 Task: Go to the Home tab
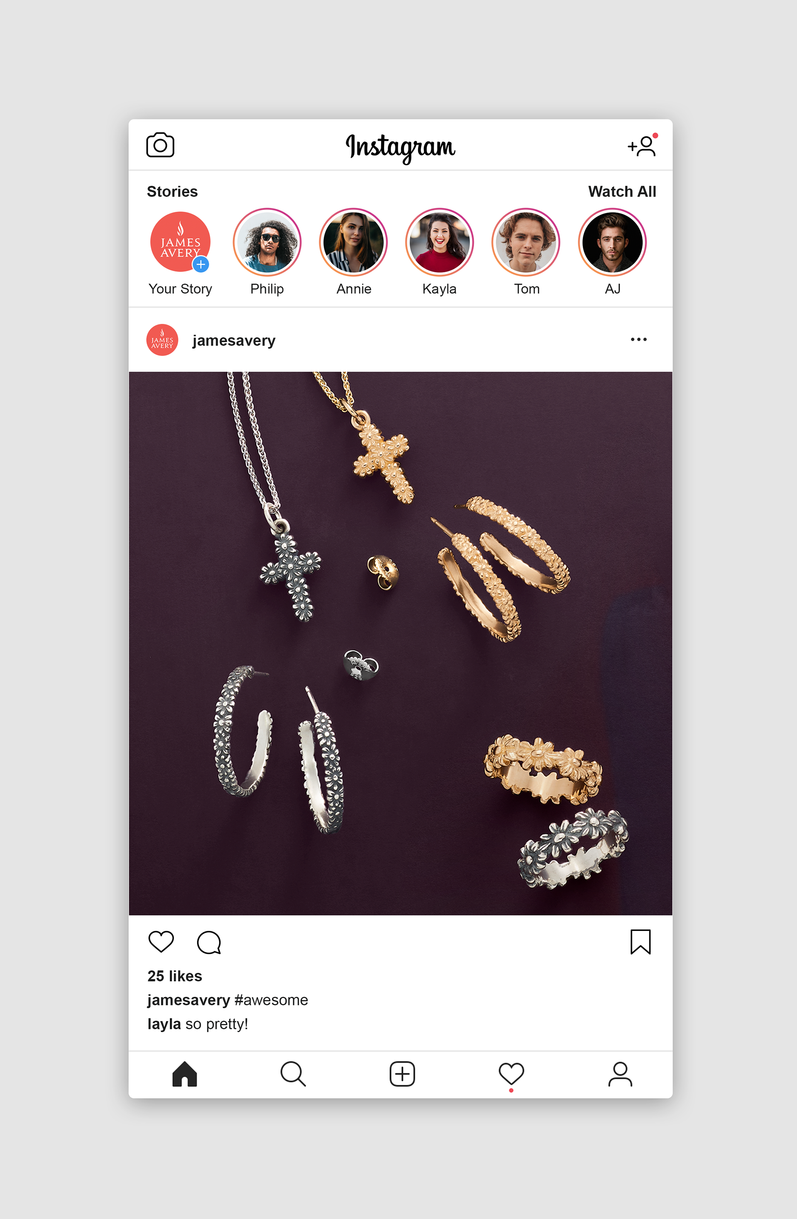click(184, 1074)
